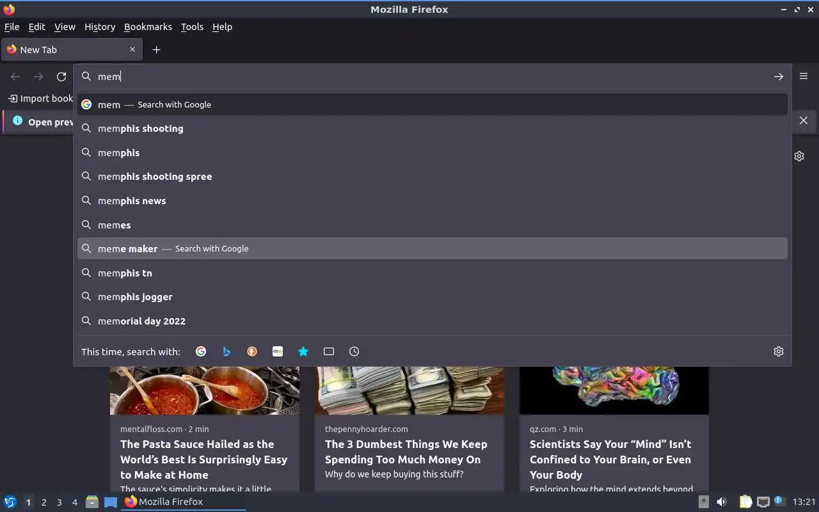Open History menu

coord(100,27)
